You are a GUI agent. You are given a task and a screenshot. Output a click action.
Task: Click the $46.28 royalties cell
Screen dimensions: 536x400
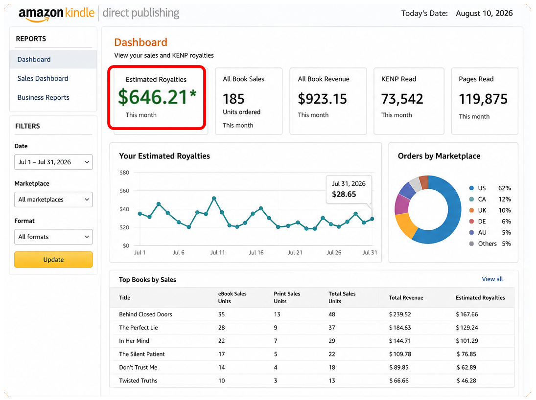[x=466, y=380]
